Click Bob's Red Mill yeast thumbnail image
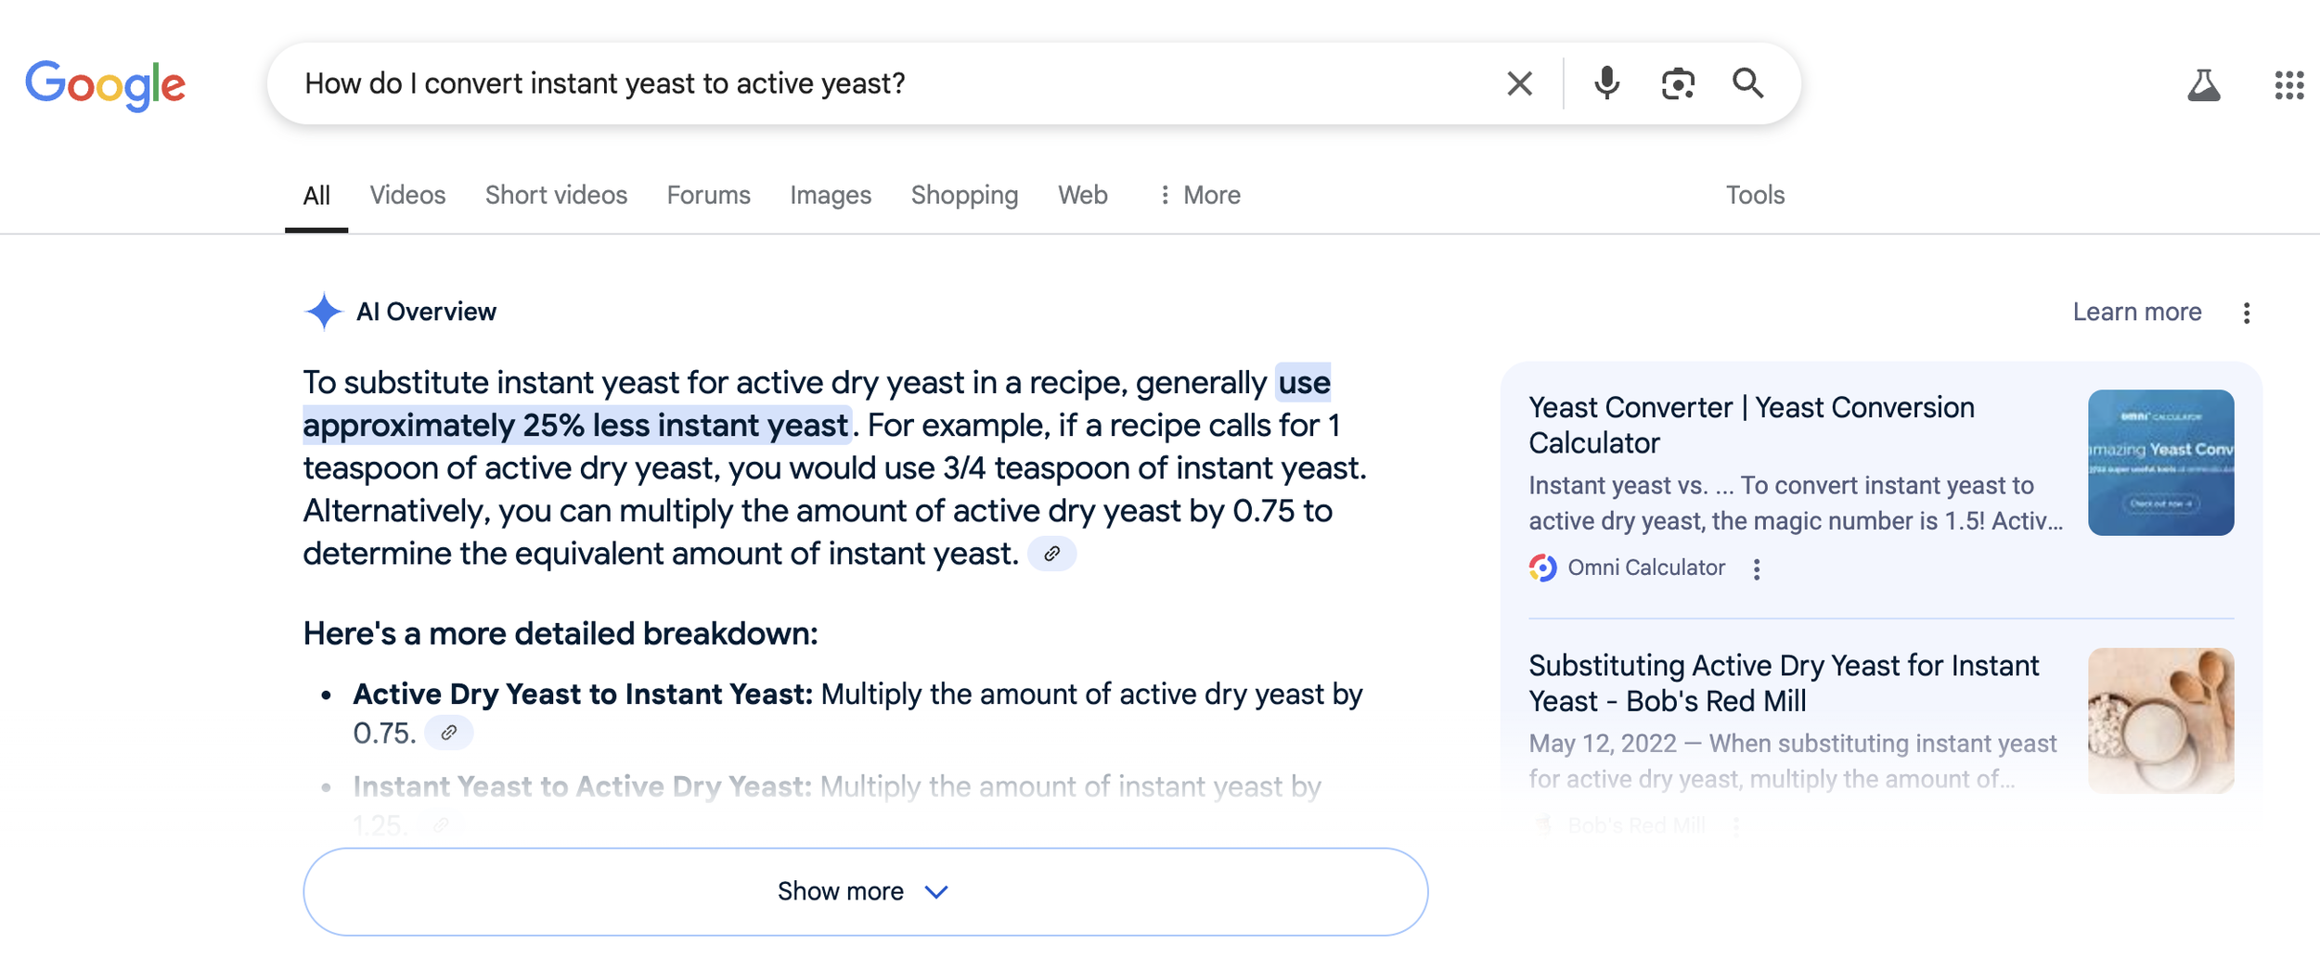This screenshot has height=970, width=2320. click(2159, 721)
